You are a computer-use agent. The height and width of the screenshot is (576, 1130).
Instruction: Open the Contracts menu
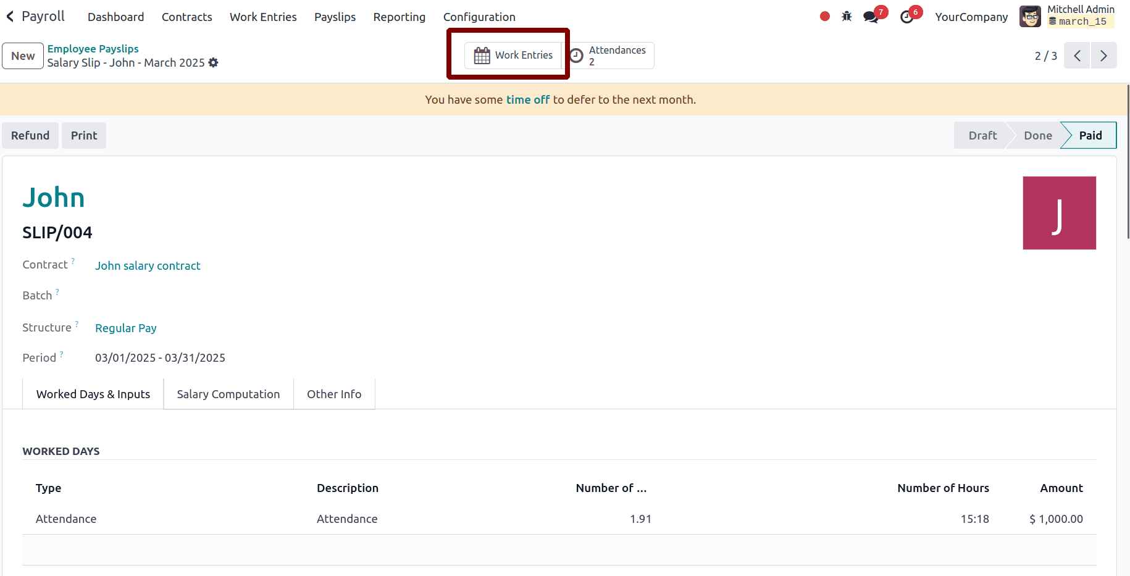(186, 17)
